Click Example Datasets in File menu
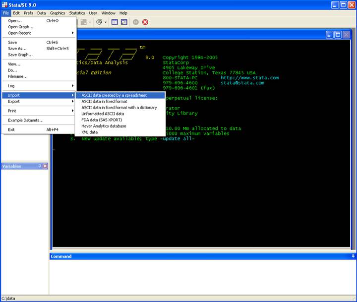357x302 pixels. pyautogui.click(x=26, y=120)
